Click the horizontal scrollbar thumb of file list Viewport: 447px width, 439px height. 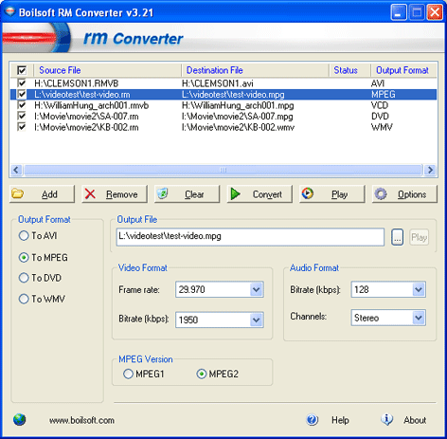[223, 170]
